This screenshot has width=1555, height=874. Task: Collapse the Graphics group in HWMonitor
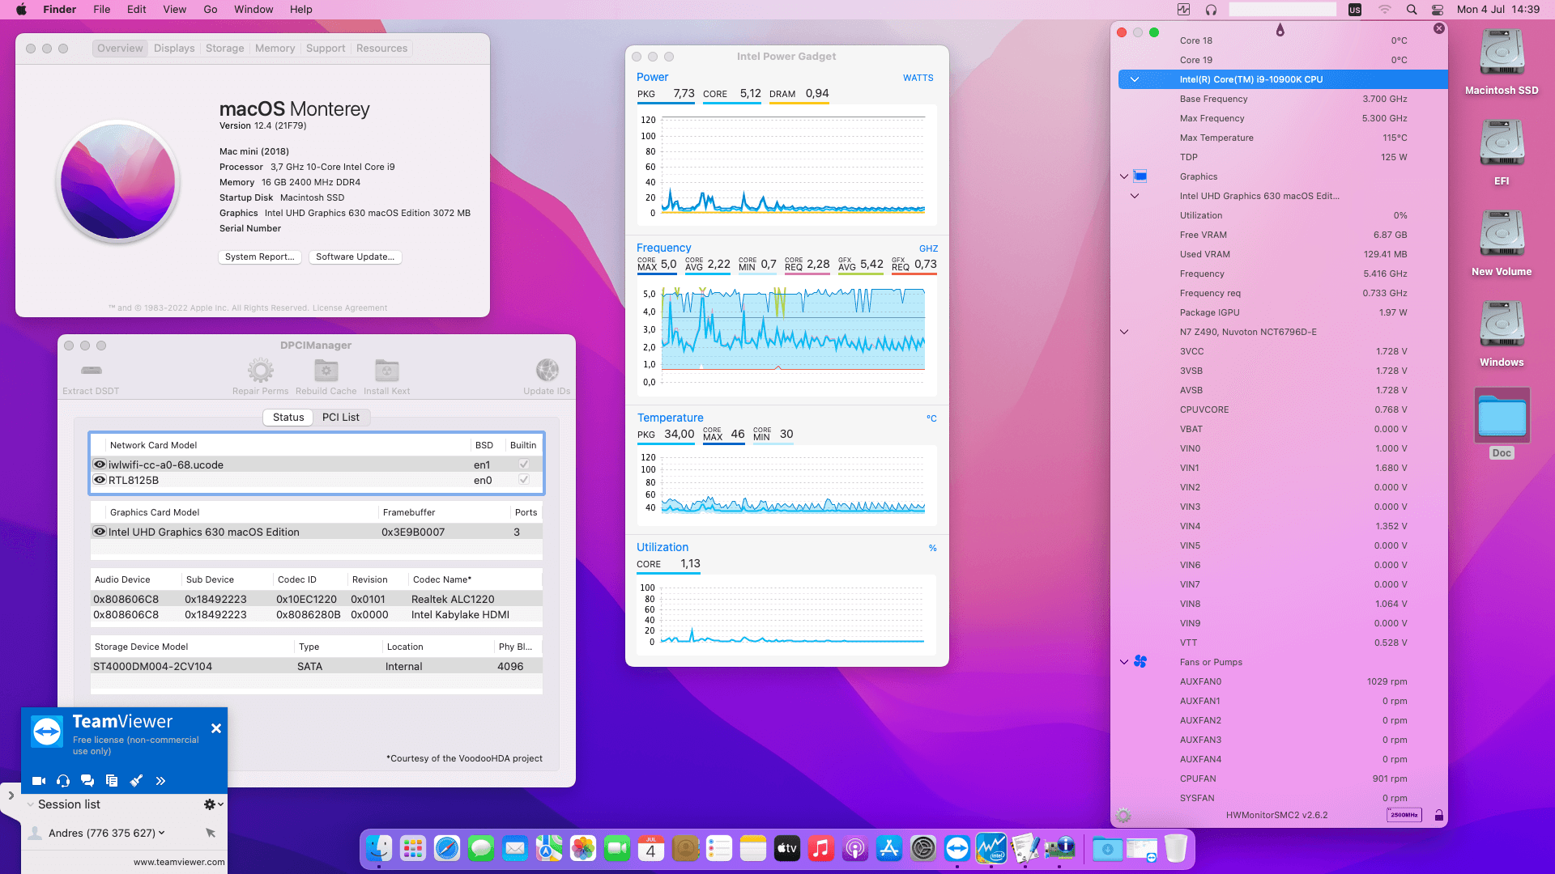click(1124, 176)
